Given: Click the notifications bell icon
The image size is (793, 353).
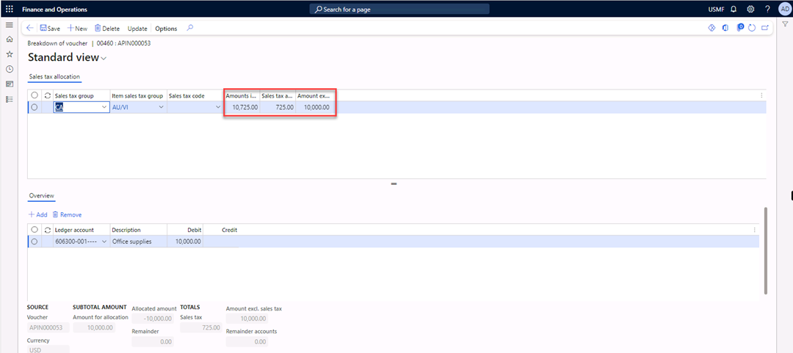Looking at the screenshot, I should click(x=734, y=9).
